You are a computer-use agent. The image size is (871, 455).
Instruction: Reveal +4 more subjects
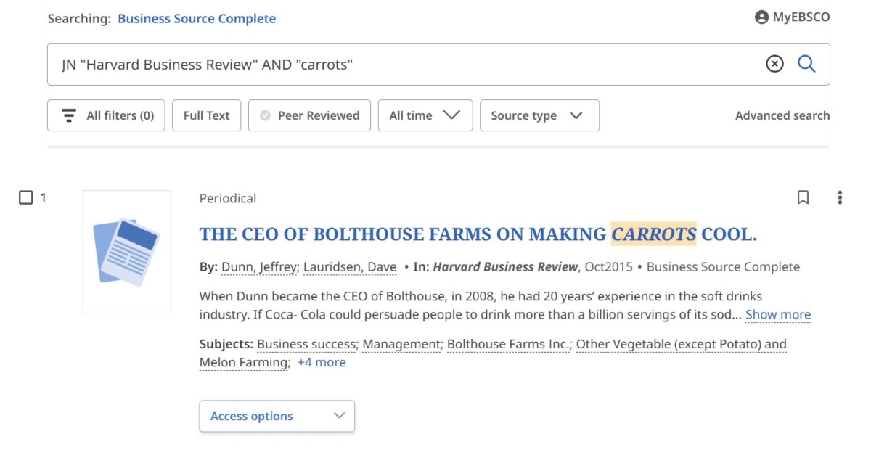click(x=322, y=362)
